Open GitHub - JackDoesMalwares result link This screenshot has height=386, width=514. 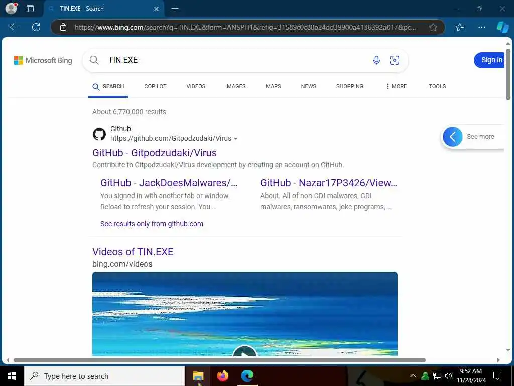pyautogui.click(x=169, y=183)
